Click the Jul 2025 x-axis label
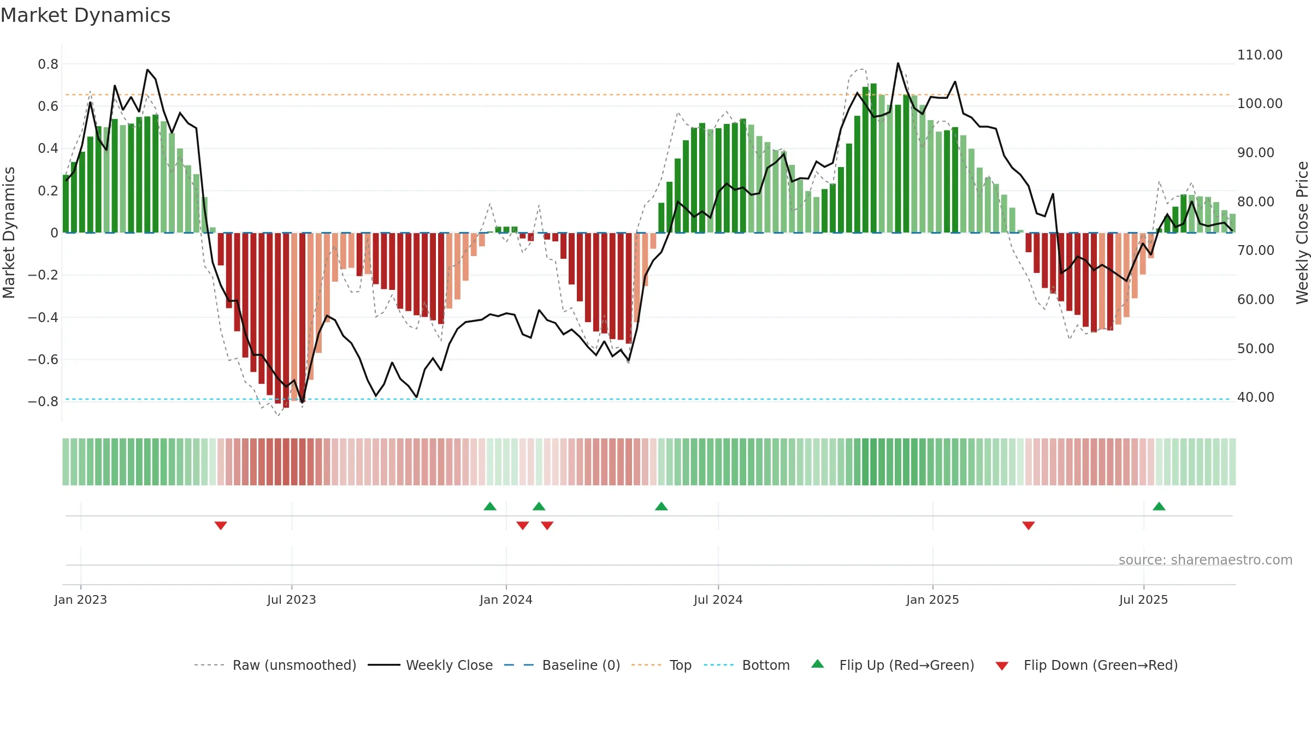 pos(1144,599)
